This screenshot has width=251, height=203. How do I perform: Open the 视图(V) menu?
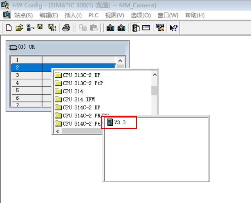point(114,15)
